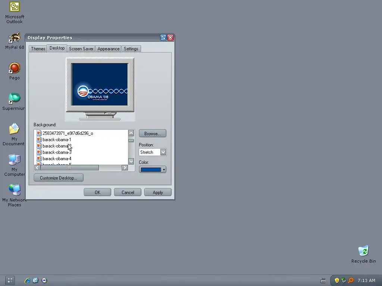Close the Display Properties dialog
This screenshot has height=286, width=382.
[170, 38]
